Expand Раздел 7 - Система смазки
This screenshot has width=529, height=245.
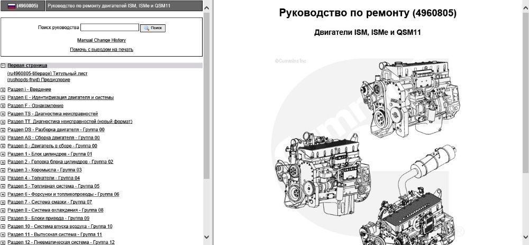point(3,203)
